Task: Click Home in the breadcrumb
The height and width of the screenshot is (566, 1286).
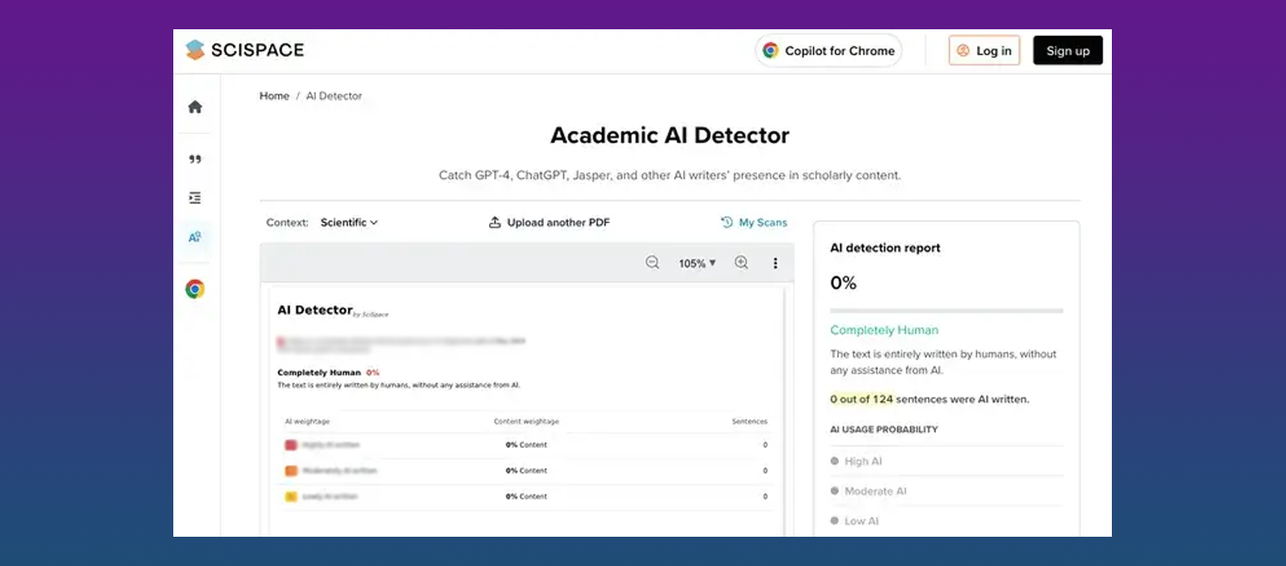Action: tap(274, 96)
